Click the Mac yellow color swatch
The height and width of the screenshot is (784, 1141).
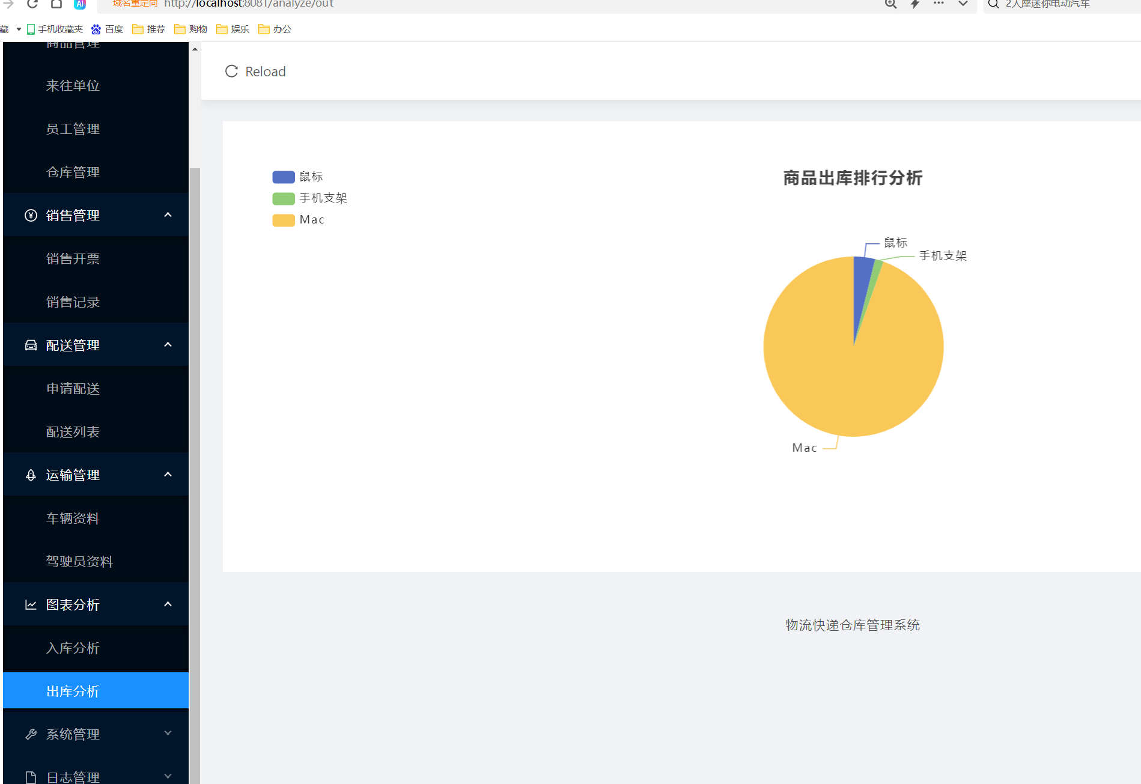coord(282,219)
